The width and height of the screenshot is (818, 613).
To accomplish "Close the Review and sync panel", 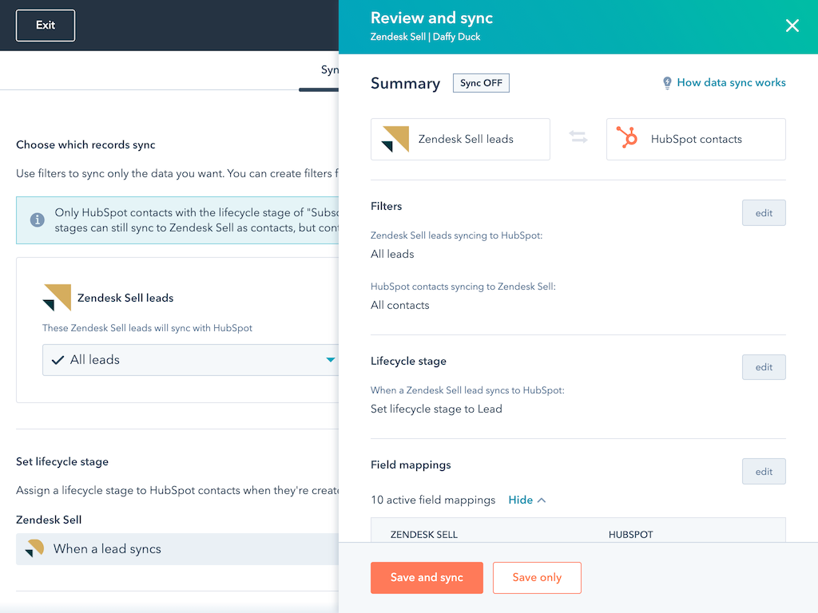I will click(792, 25).
